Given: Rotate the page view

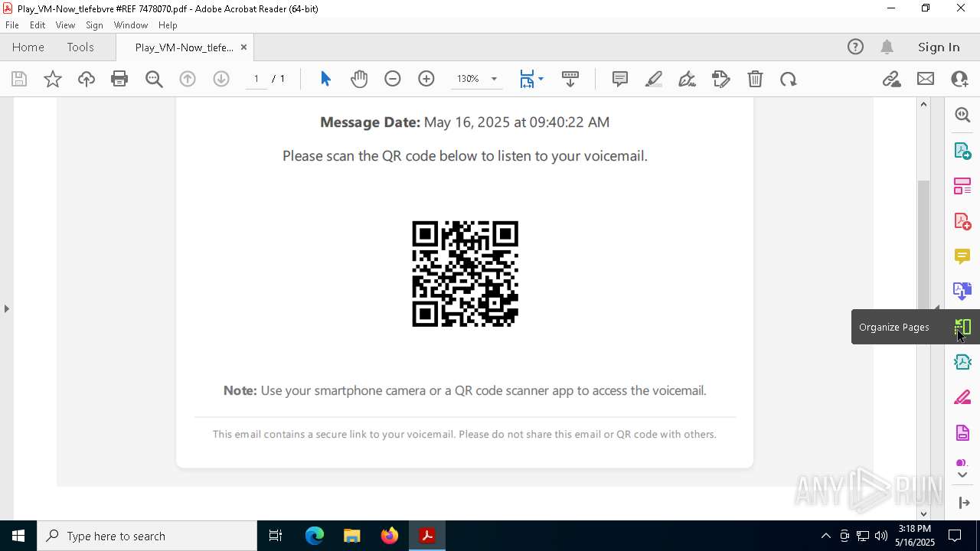Looking at the screenshot, I should [789, 79].
